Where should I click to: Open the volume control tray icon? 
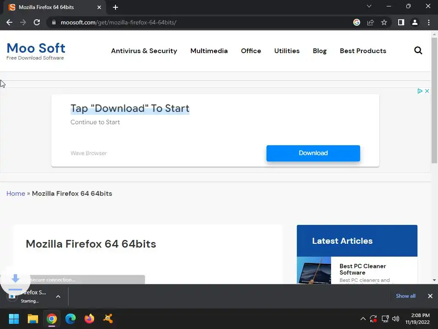click(396, 319)
